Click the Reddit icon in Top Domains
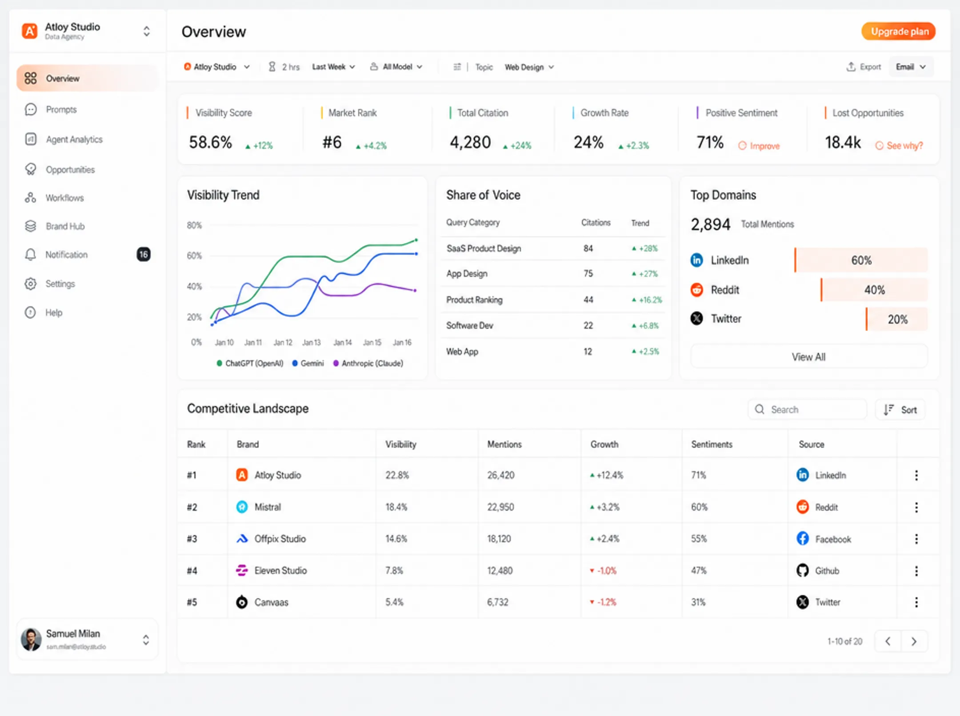 697,290
